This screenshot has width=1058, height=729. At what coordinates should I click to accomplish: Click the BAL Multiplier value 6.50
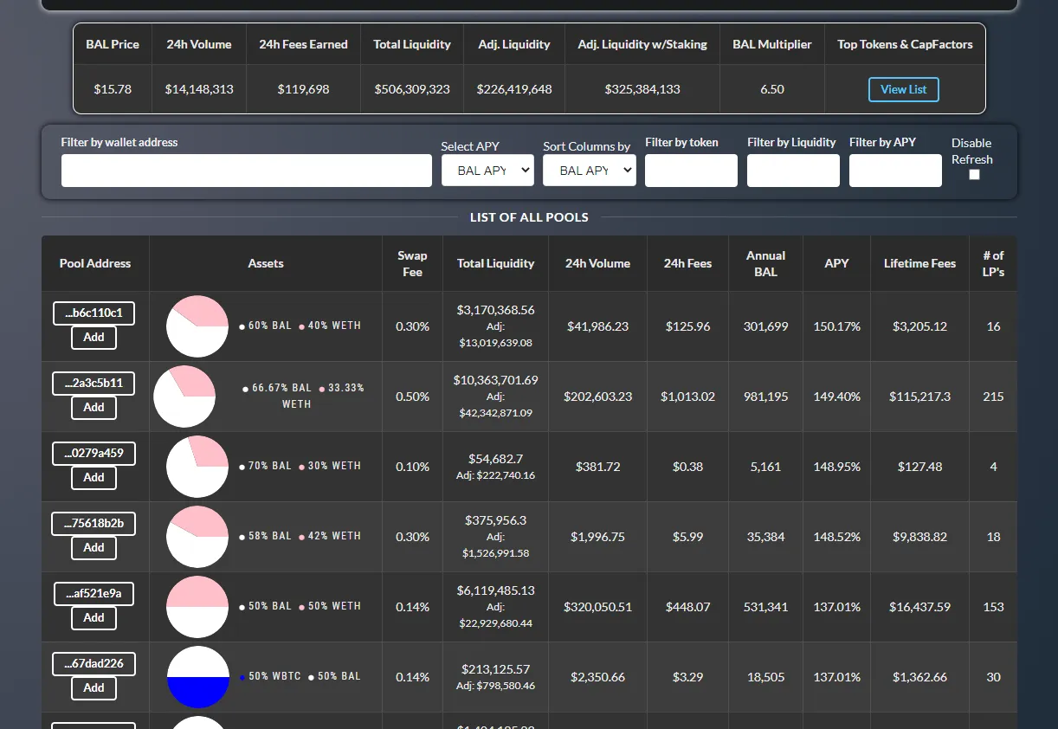click(772, 89)
